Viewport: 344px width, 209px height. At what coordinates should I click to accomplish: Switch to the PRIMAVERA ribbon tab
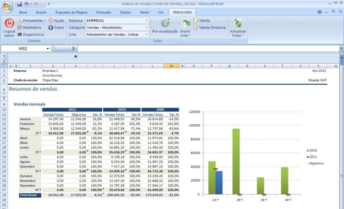182,12
